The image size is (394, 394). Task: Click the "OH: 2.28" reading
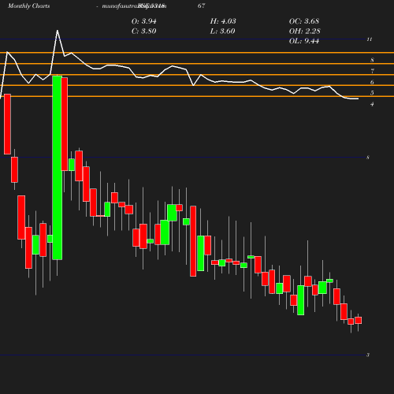pyautogui.click(x=305, y=32)
